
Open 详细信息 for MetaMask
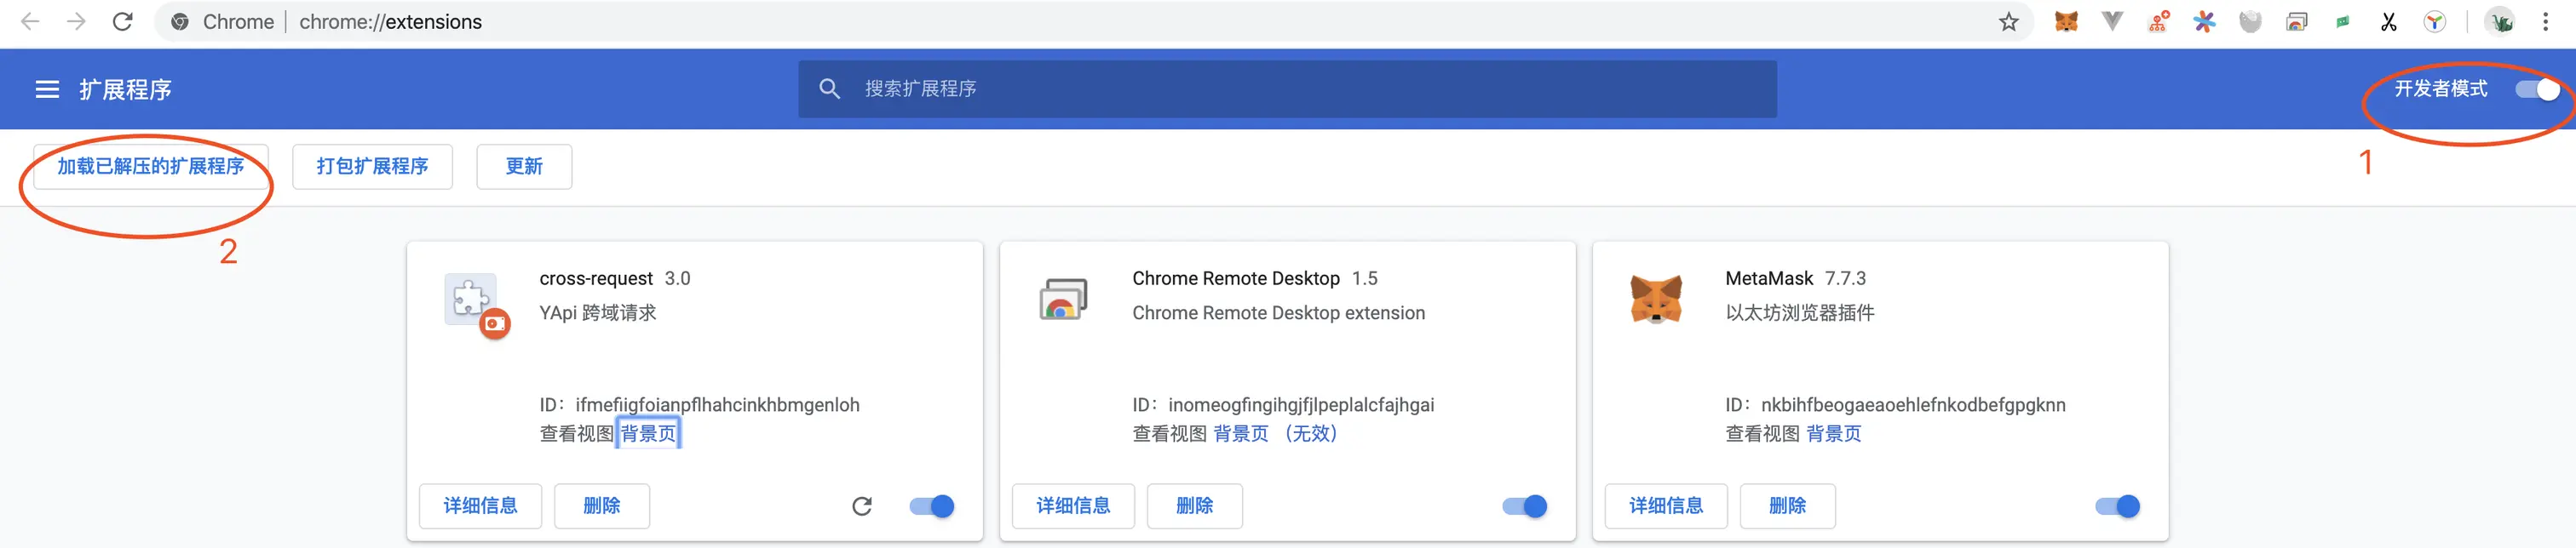tap(1666, 506)
